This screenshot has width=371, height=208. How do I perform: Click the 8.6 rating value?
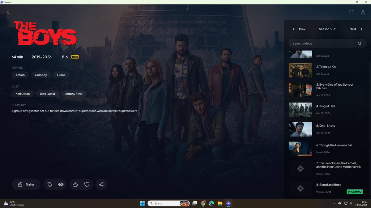[65, 57]
